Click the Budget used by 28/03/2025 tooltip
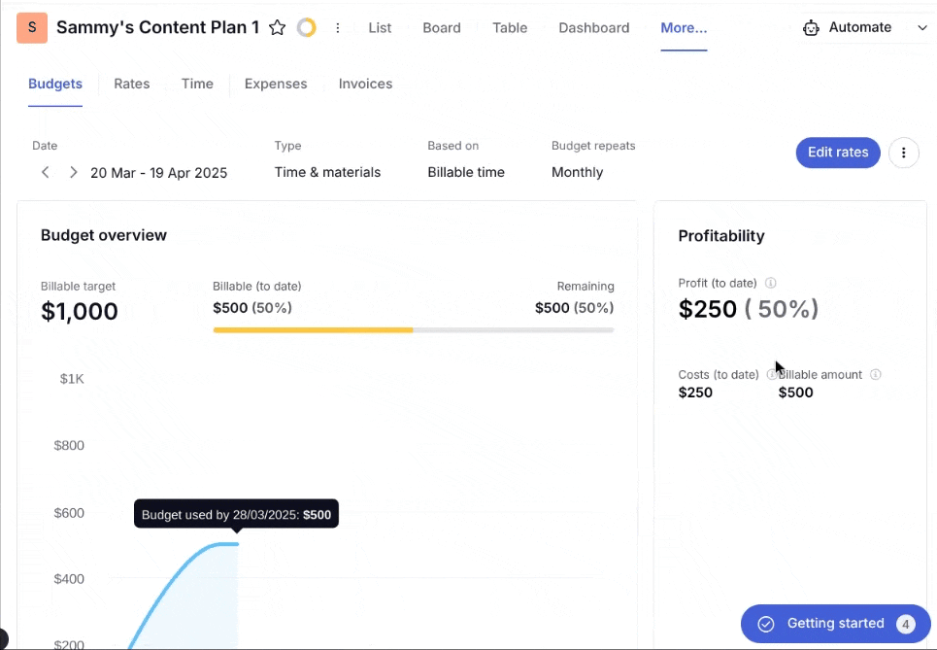Screen dimensions: 937x650 236,514
